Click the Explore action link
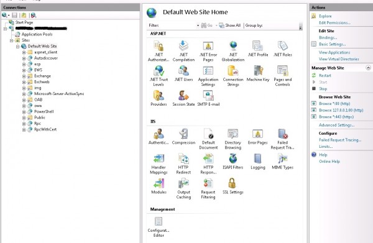The width and height of the screenshot is (373, 243). click(x=325, y=16)
